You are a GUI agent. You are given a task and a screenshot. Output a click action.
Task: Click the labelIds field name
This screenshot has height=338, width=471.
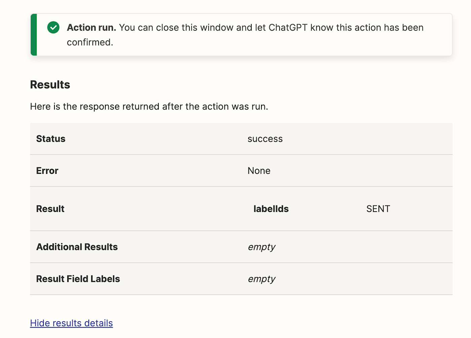tap(271, 209)
